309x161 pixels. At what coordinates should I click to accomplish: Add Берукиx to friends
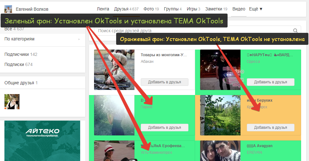(270, 128)
